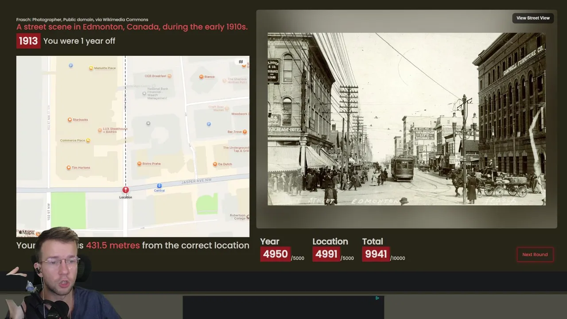This screenshot has height=319, width=567.
Task: Click the 431.5 metres distance text
Action: coord(113,245)
